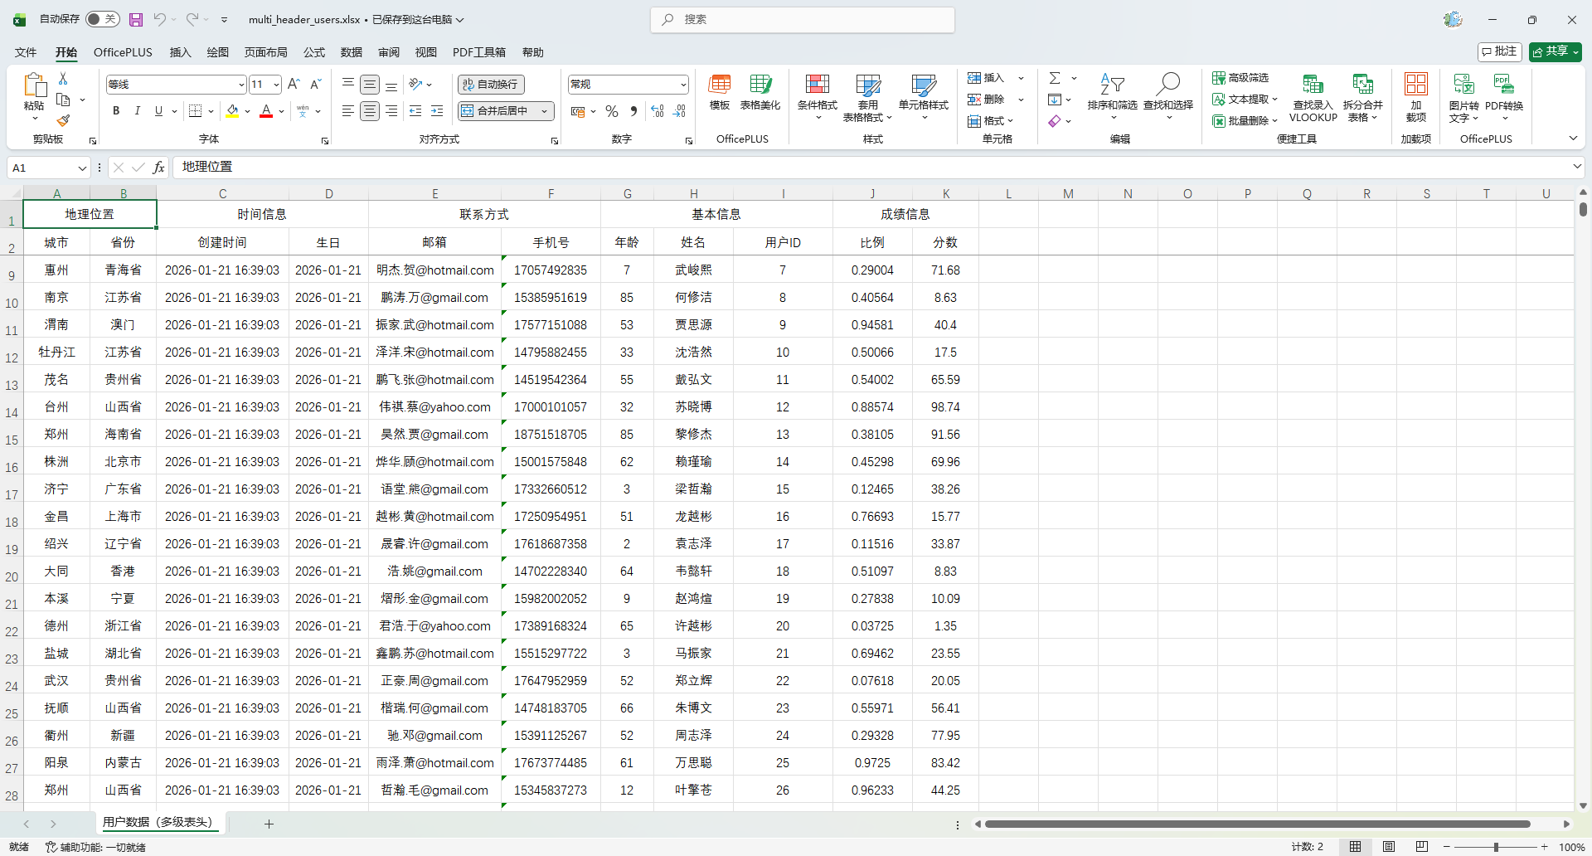Screen dimensions: 1592x856
Task: Toggle the AutoSave switch
Action: (103, 19)
